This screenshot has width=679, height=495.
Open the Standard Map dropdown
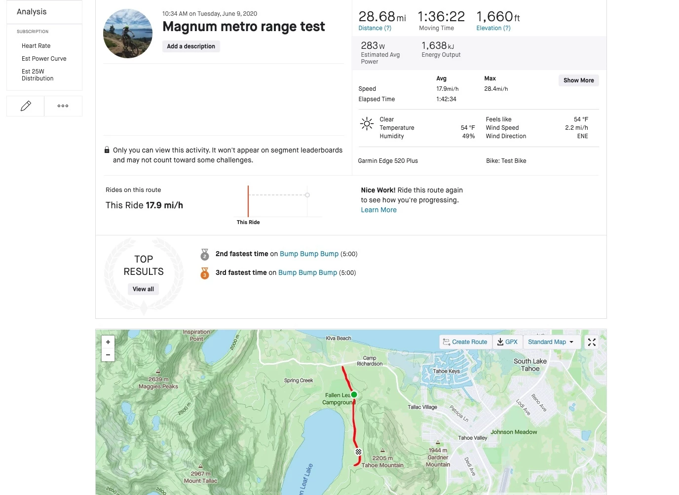[551, 342]
